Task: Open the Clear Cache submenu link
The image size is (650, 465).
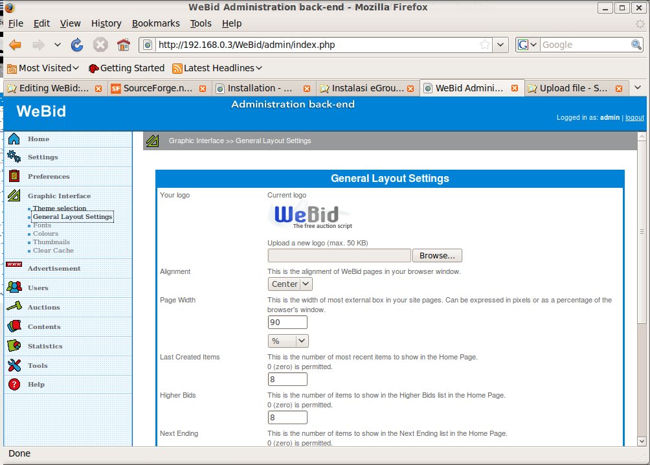Action: point(53,250)
